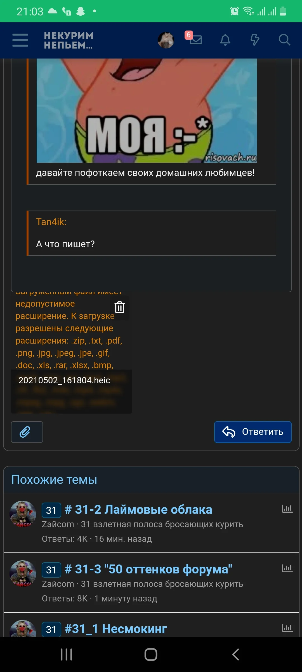Submit reply with the Ответить button
302x672 pixels.
[253, 432]
